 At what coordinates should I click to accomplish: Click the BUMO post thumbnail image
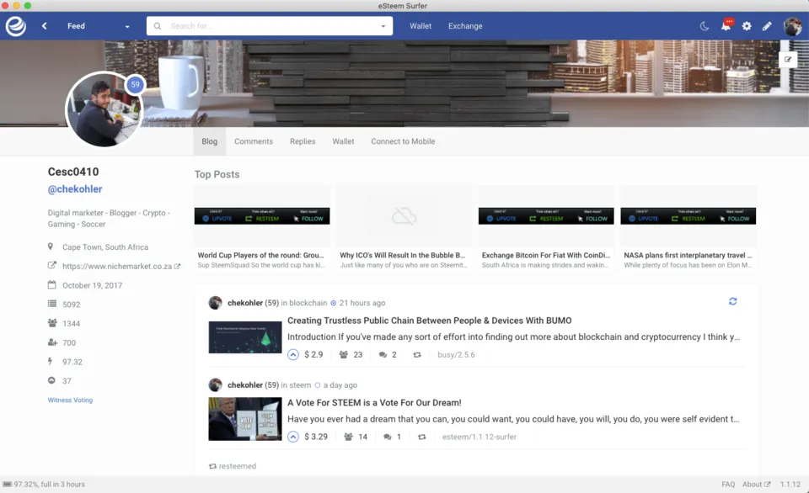click(245, 337)
